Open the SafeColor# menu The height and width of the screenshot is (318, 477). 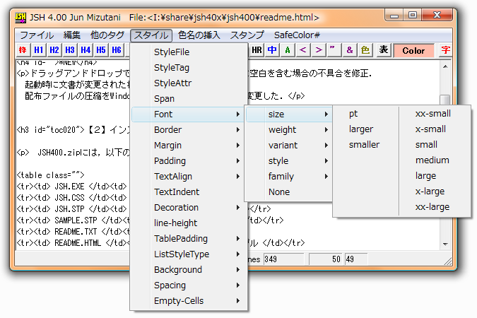(297, 35)
